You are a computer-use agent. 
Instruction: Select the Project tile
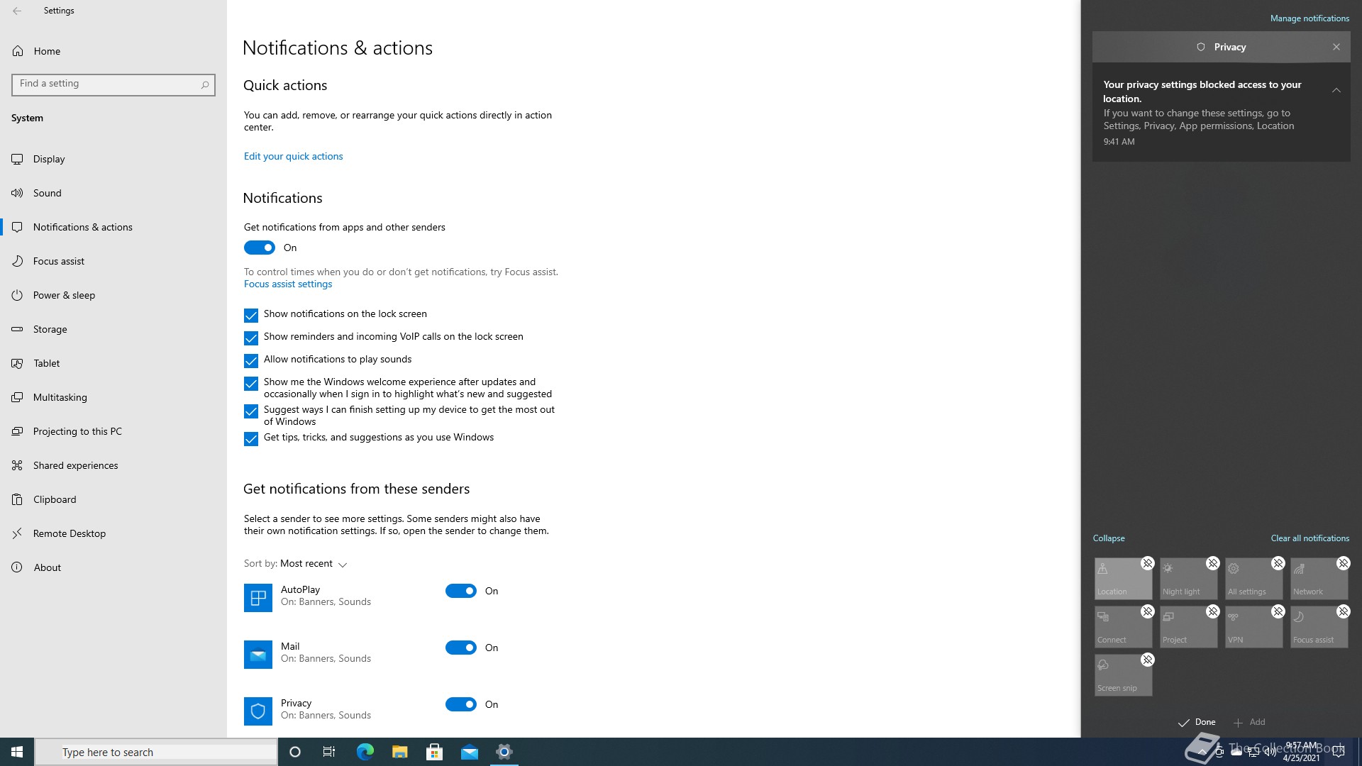[1188, 627]
